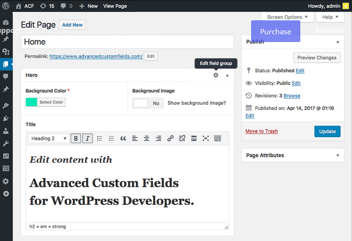Click the Add New page button
The width and height of the screenshot is (352, 241).
point(72,25)
